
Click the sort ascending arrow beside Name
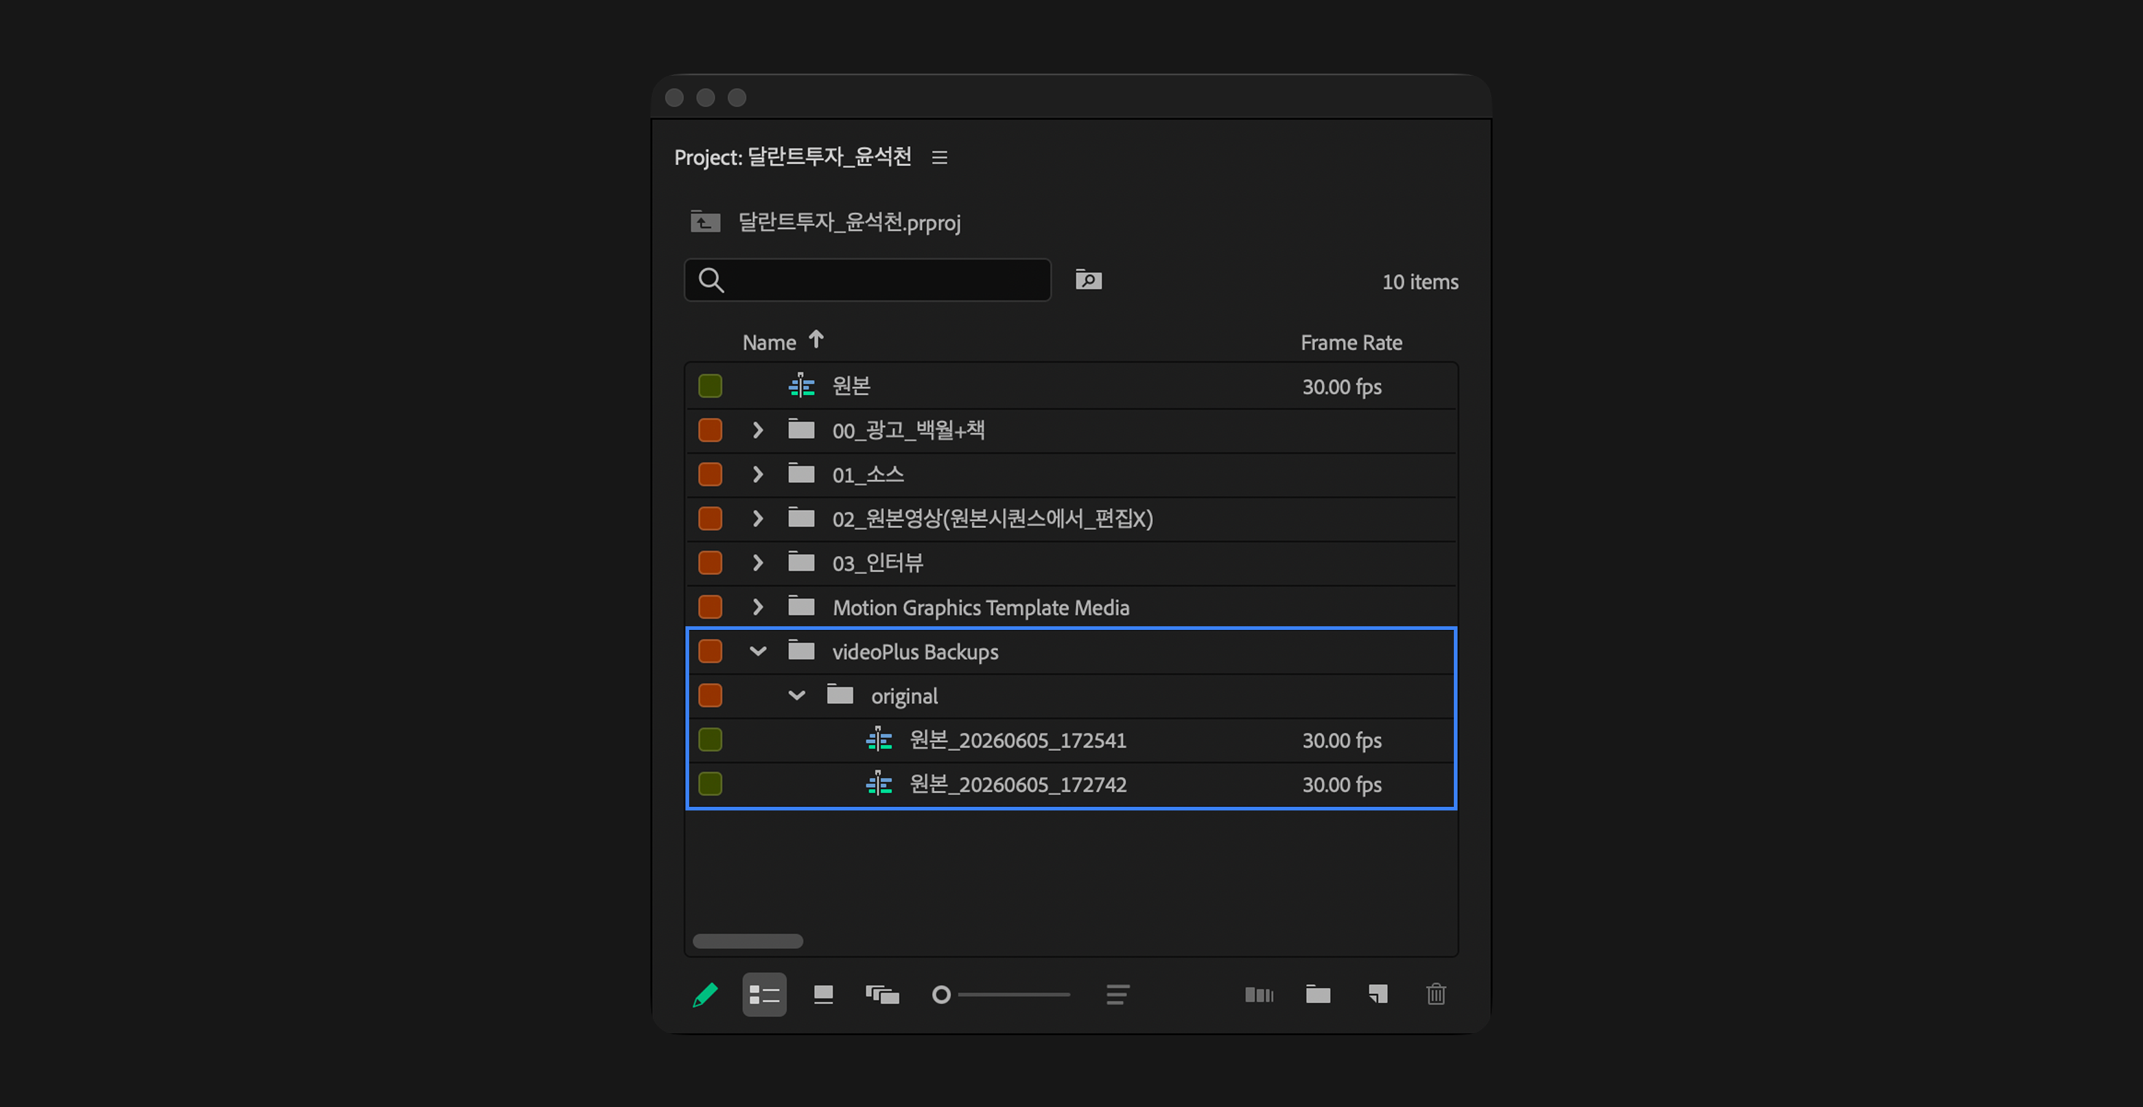click(x=816, y=340)
